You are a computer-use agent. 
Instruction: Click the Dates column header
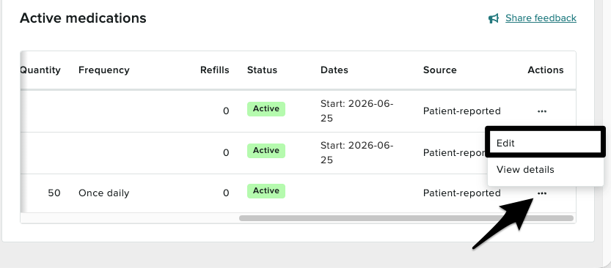click(334, 70)
